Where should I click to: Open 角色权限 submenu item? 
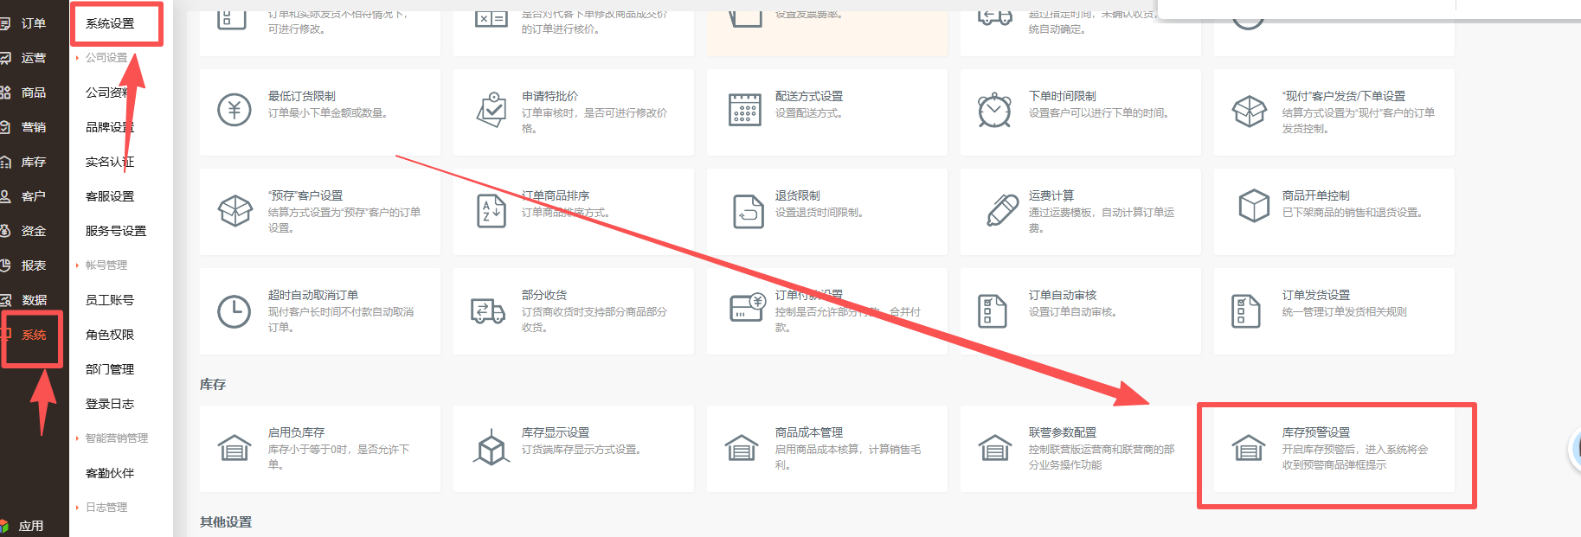coord(110,335)
